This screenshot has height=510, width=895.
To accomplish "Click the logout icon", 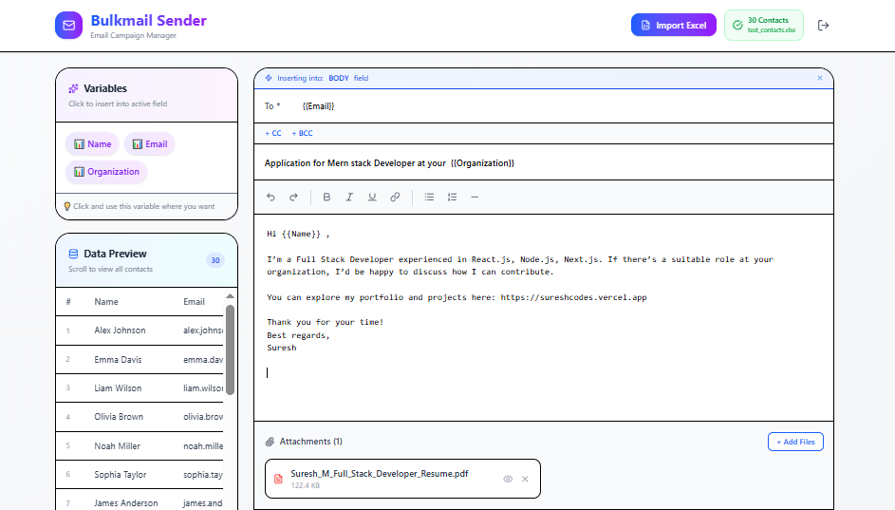I will (x=823, y=25).
